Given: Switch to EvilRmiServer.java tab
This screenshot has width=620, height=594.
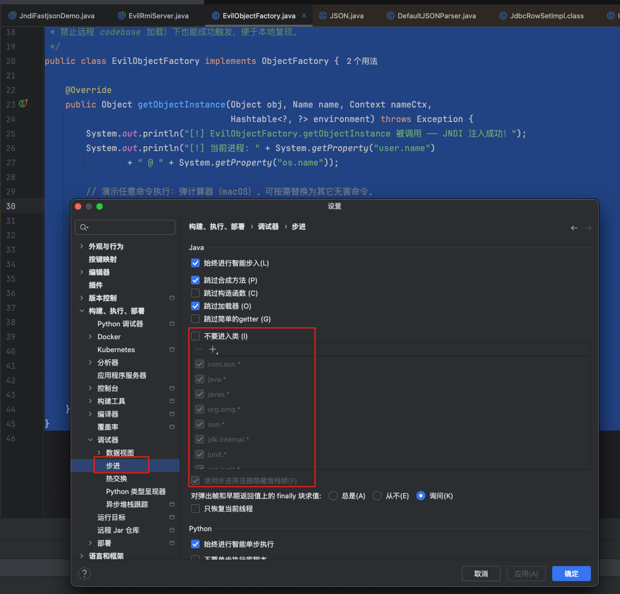Looking at the screenshot, I should (x=153, y=16).
